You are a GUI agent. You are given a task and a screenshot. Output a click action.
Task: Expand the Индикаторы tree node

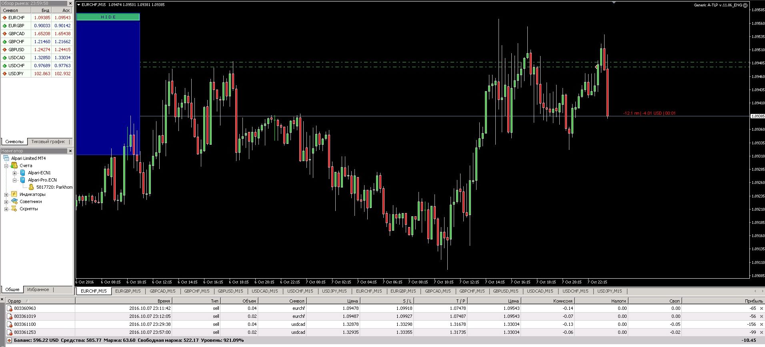6,195
